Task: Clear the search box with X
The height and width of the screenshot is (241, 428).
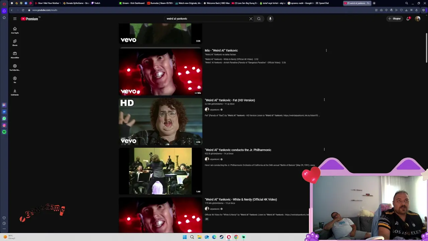Action: (251, 19)
